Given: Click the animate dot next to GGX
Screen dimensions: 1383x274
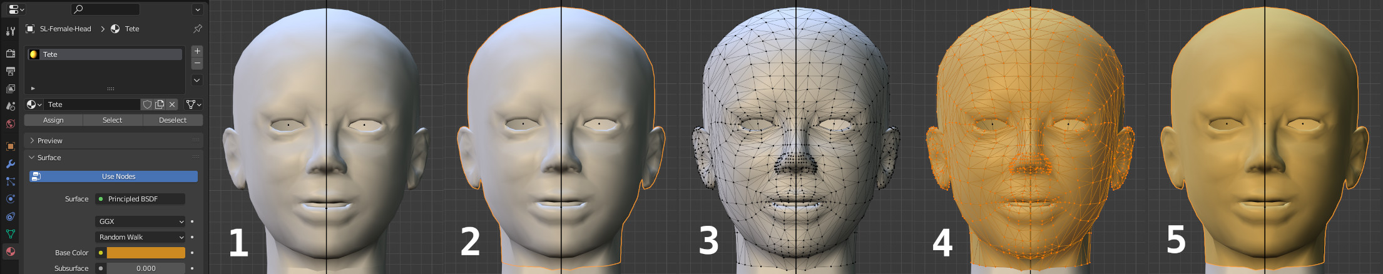Looking at the screenshot, I should point(192,221).
